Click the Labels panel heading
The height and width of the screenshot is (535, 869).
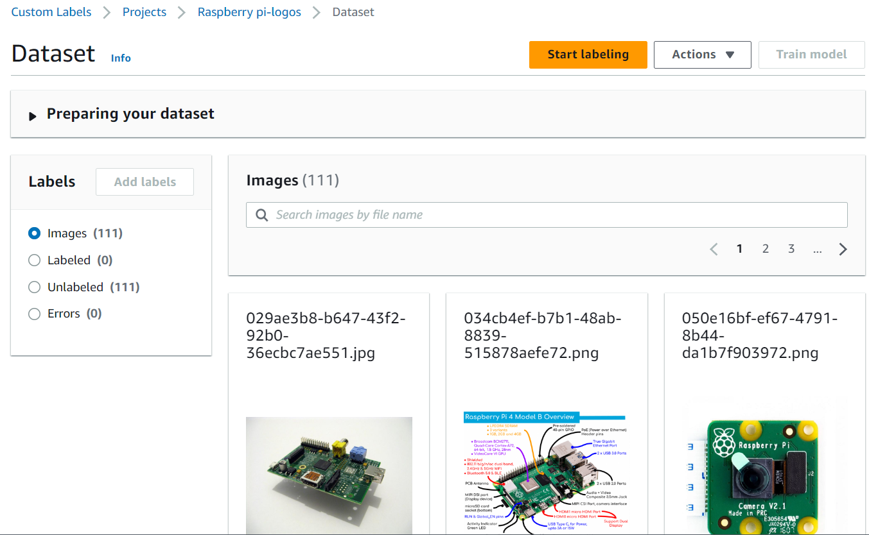point(52,182)
